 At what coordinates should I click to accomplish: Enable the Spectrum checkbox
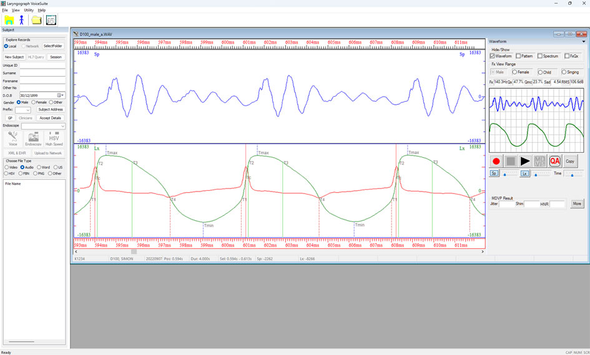[540, 56]
